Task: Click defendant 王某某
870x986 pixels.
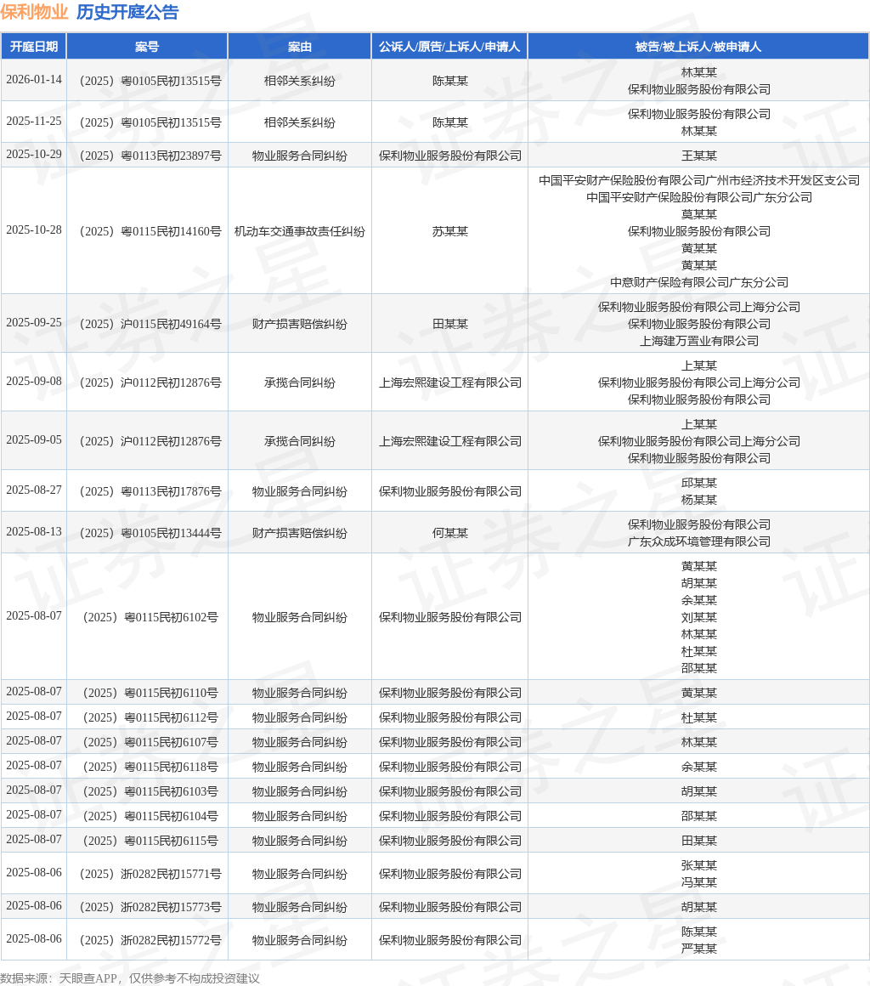Action: [x=699, y=156]
